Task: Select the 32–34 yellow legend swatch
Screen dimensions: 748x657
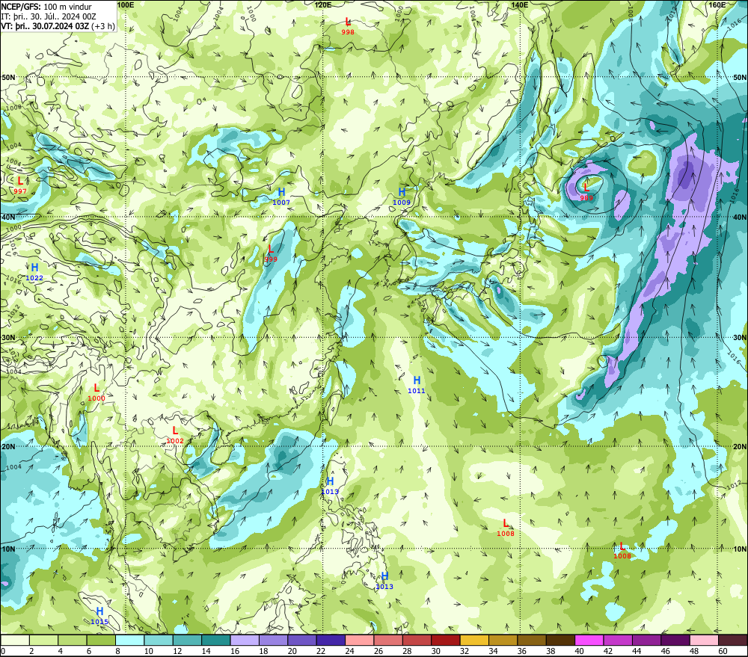Action: (x=474, y=640)
